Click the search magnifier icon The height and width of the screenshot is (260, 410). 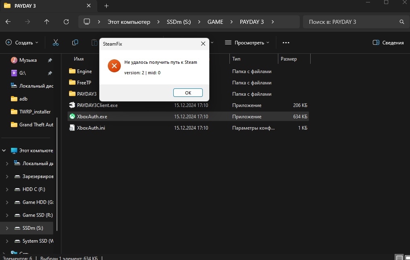pos(402,22)
